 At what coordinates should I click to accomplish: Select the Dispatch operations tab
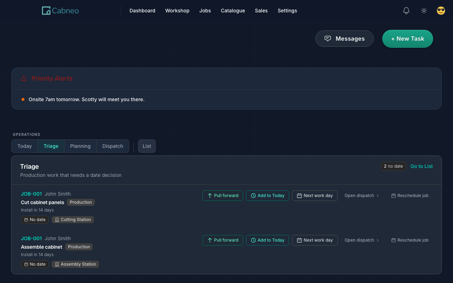point(113,146)
